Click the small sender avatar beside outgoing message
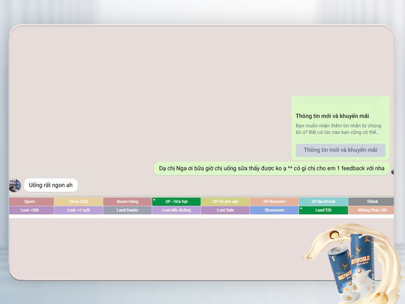 tap(393, 172)
